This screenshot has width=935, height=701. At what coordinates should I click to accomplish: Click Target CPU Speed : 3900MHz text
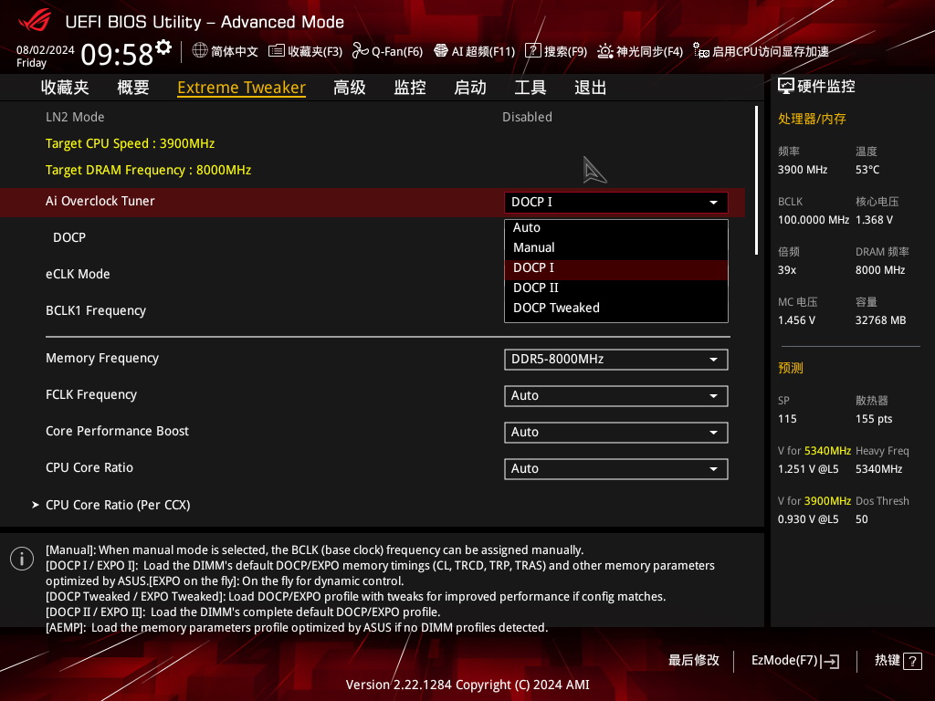tap(130, 143)
